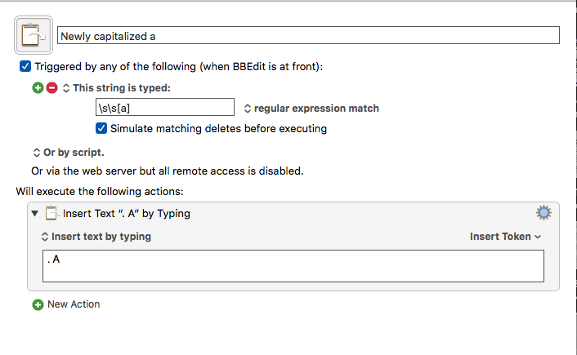The width and height of the screenshot is (577, 355).
Task: Click the 'Will execute the following actions' label
Action: tap(100, 192)
